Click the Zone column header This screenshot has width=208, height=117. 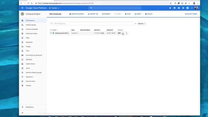[x=73, y=30]
